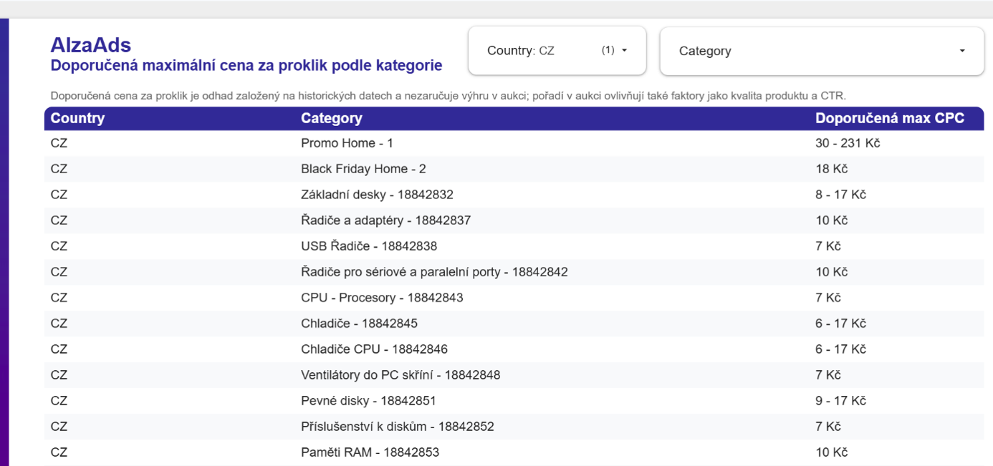Viewport: 993px width, 466px height.
Task: Click CZ cell in Promo Home row
Action: 59,143
